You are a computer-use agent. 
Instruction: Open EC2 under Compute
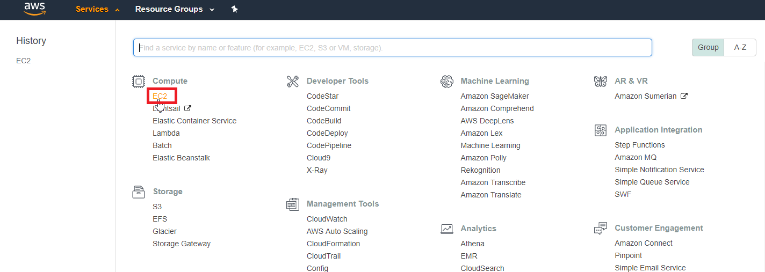tap(160, 96)
